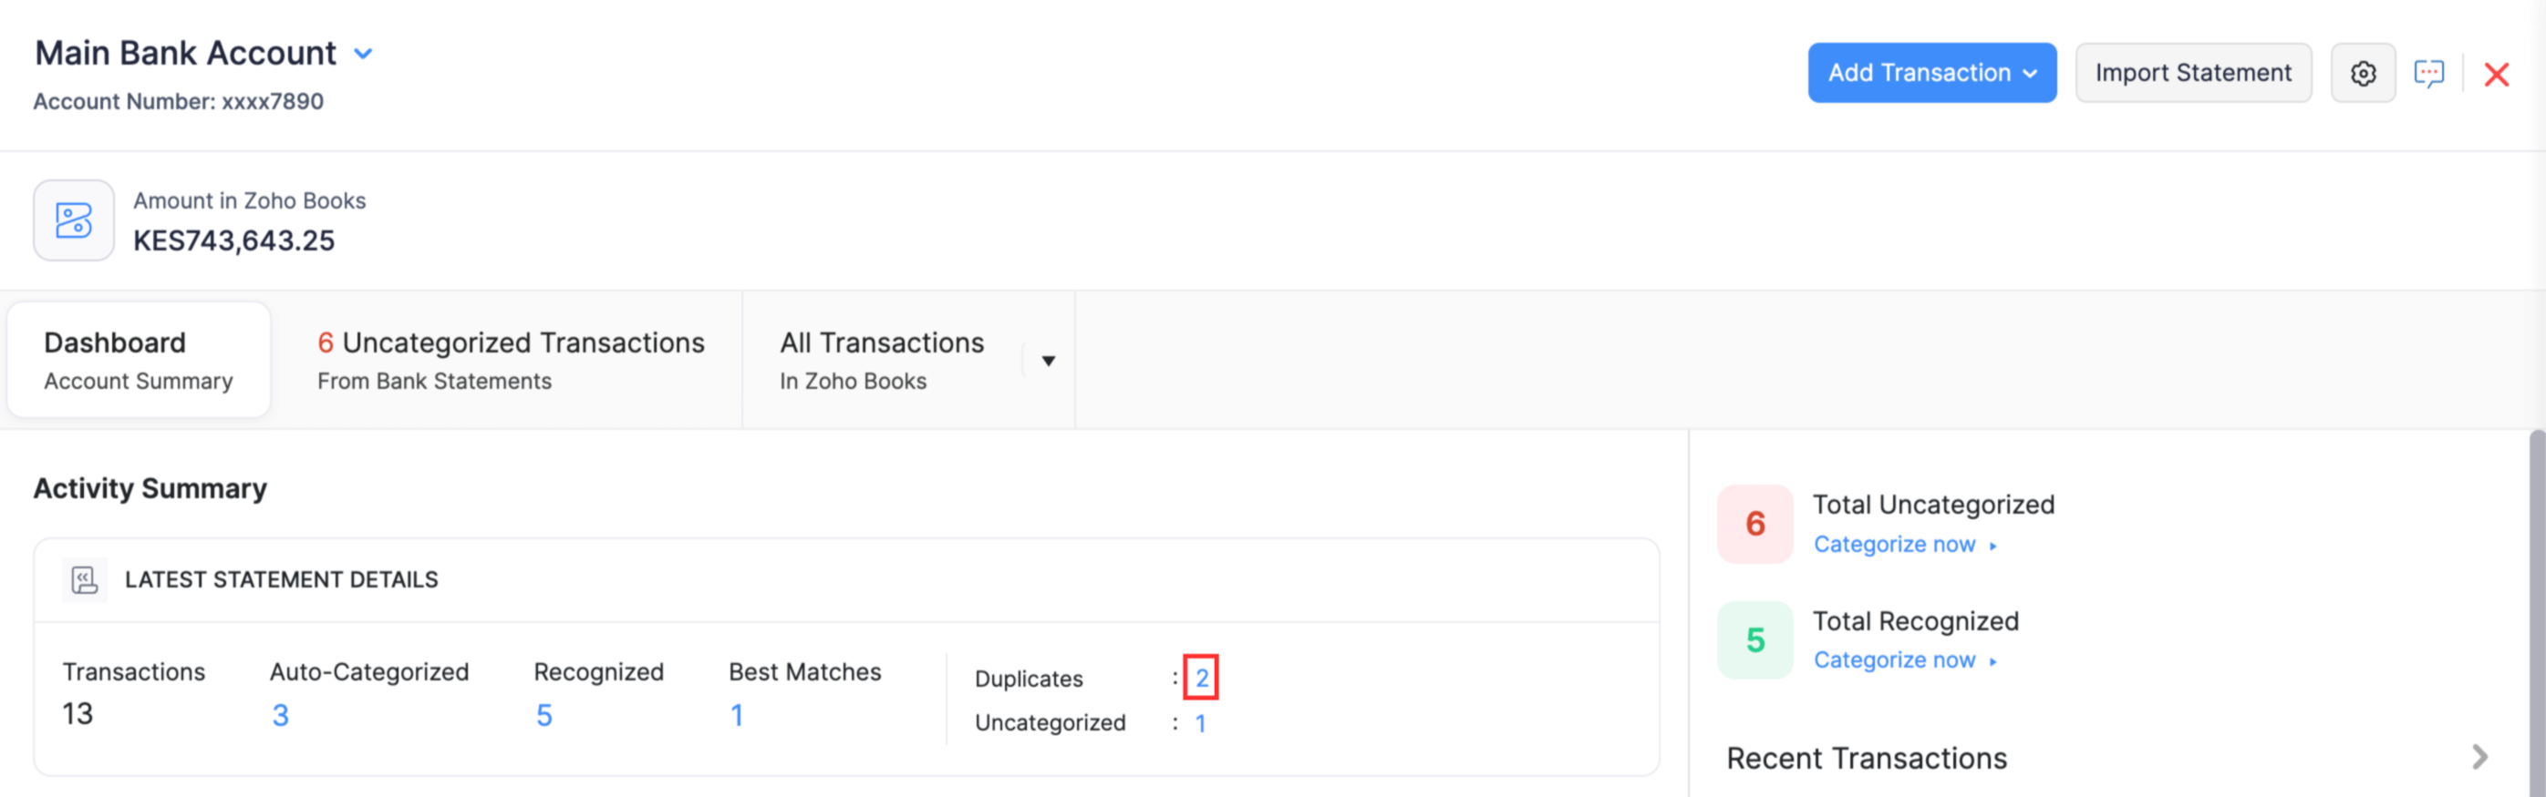Expand the Main Bank Account dropdown
Viewport: 2546px width, 797px height.
[x=364, y=54]
